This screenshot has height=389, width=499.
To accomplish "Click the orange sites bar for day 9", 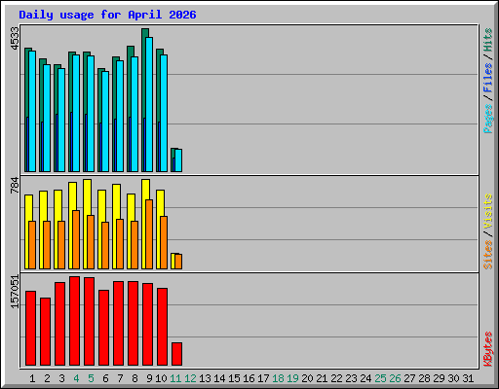I will 149,234.
